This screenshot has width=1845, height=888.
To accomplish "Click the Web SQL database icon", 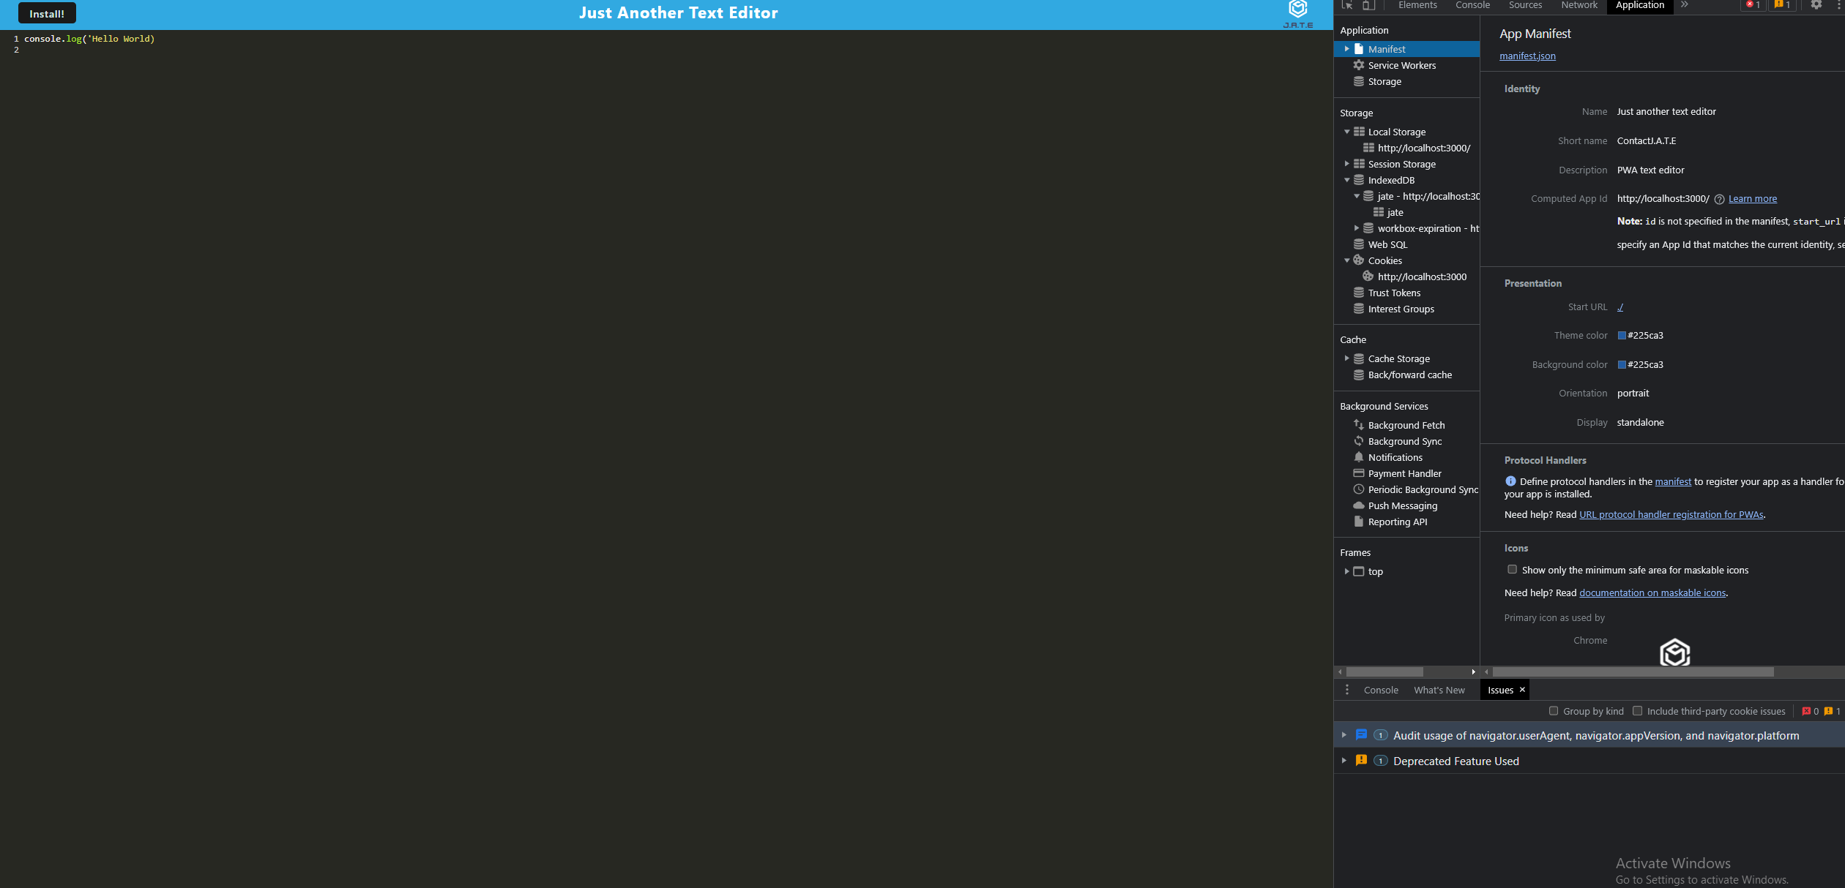I will (1359, 244).
